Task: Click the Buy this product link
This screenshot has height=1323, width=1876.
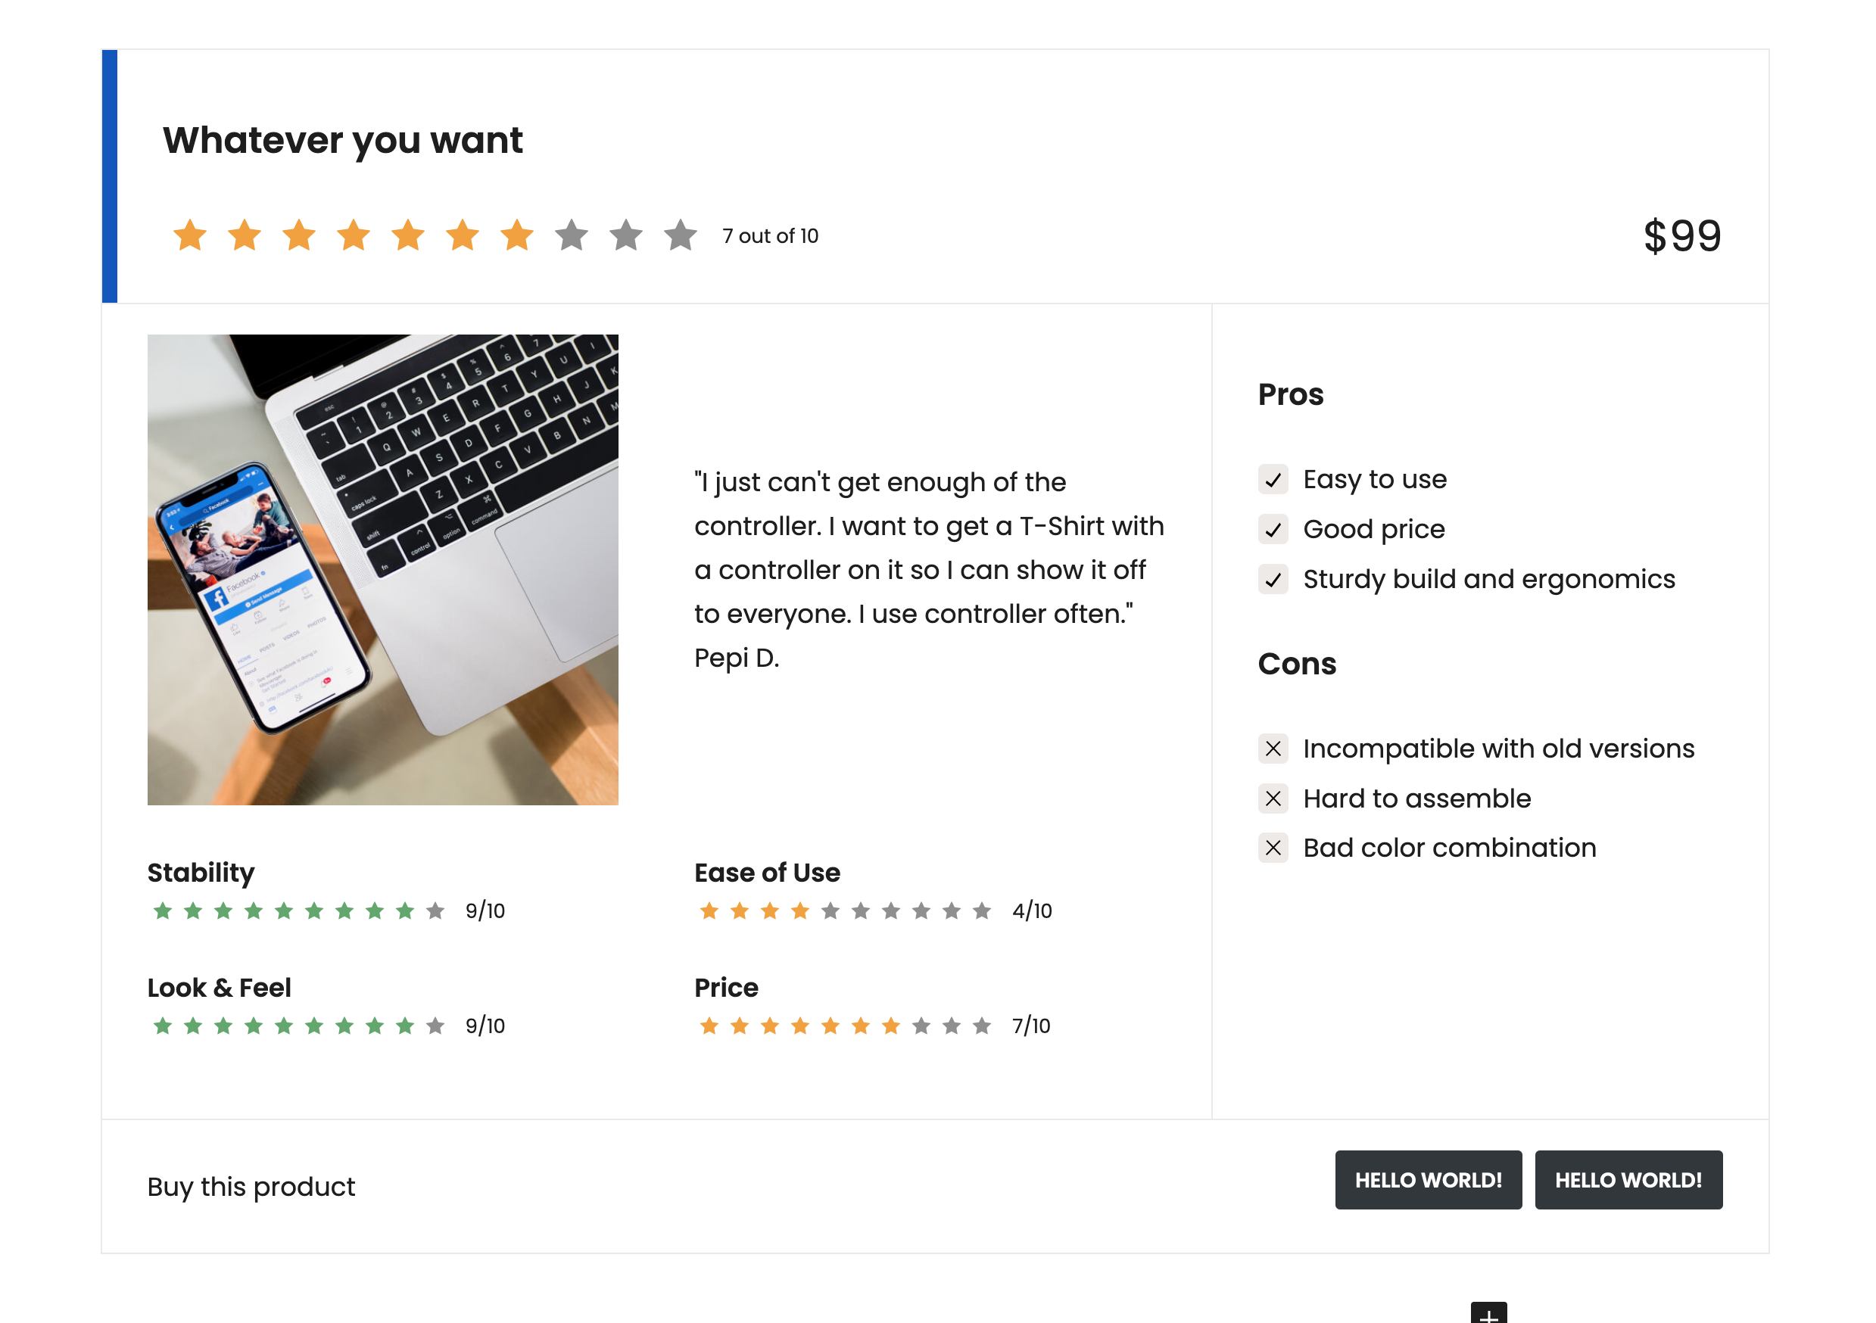Action: 251,1187
